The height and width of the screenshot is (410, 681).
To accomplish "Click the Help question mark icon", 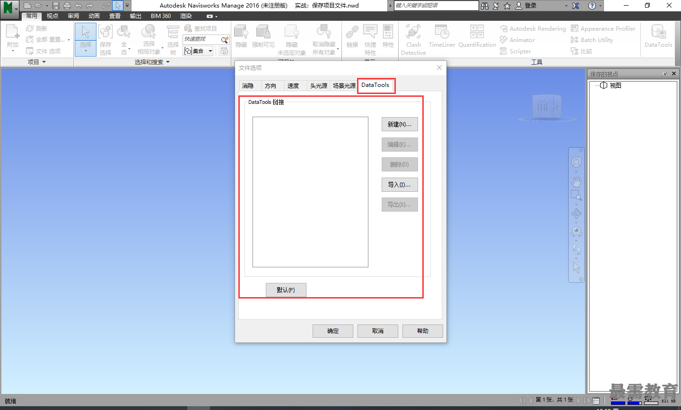I will [x=592, y=6].
